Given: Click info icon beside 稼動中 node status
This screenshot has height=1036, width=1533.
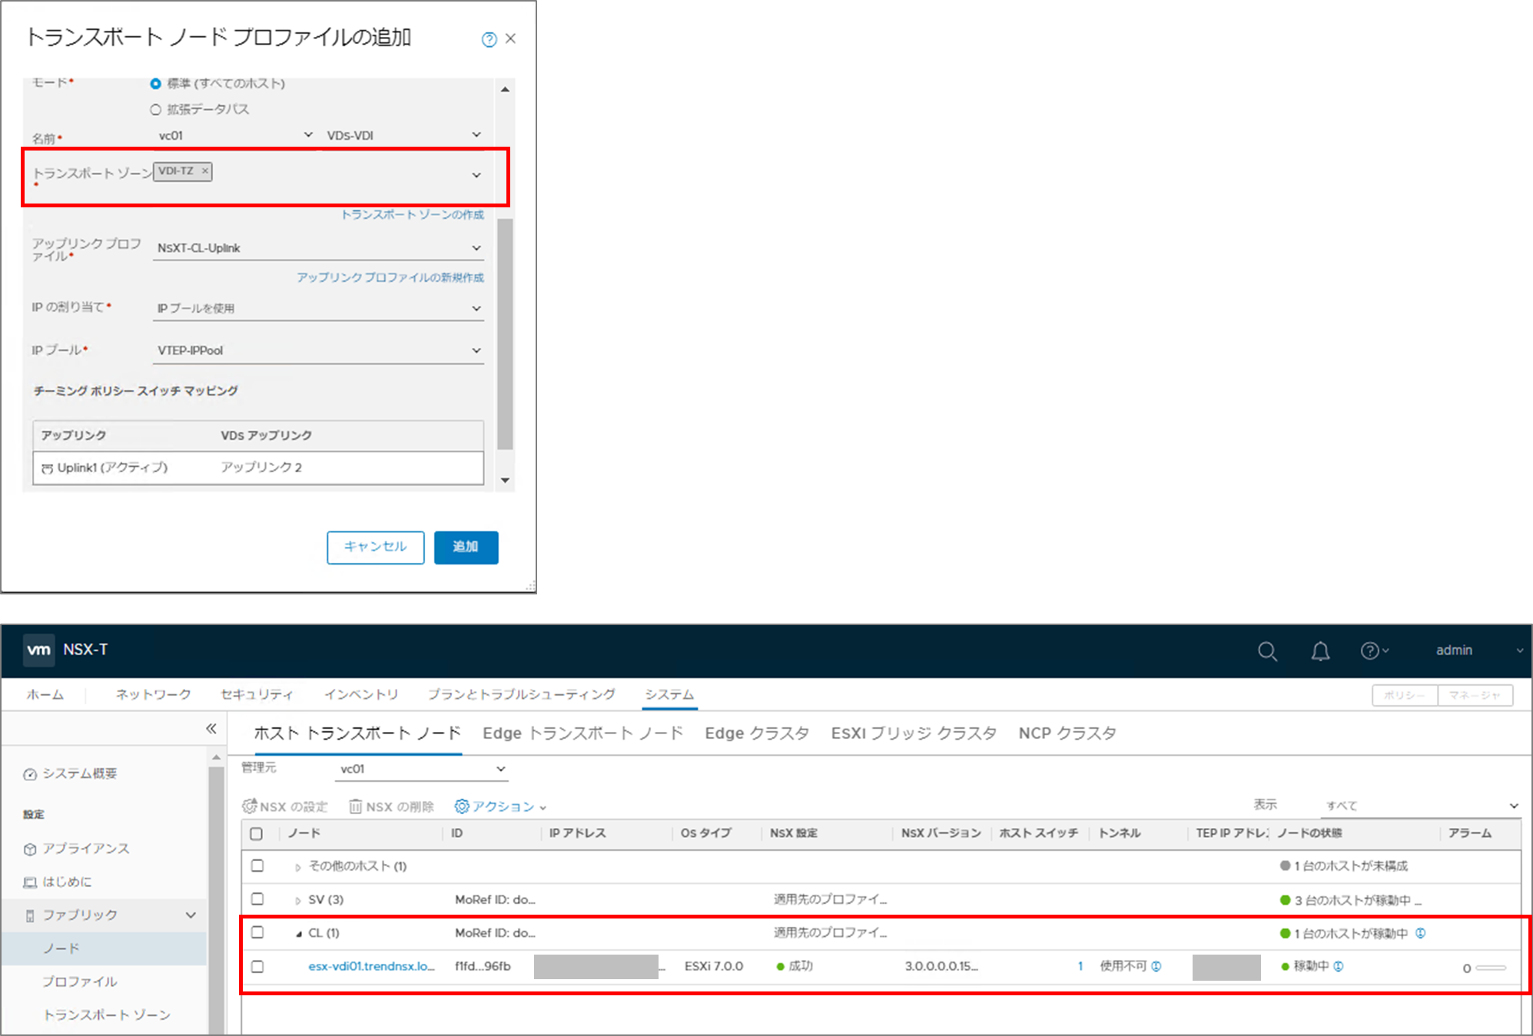Looking at the screenshot, I should tap(1339, 966).
